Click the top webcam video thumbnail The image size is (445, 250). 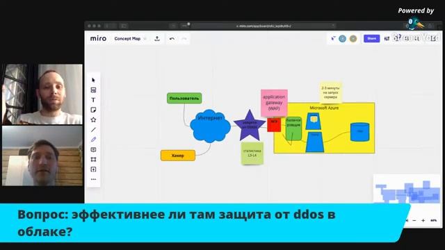[42, 94]
